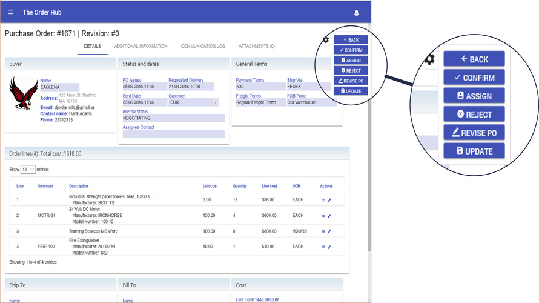This screenshot has width=539, height=303.
Task: Click the page vertical scrollbar
Action: click(369, 138)
